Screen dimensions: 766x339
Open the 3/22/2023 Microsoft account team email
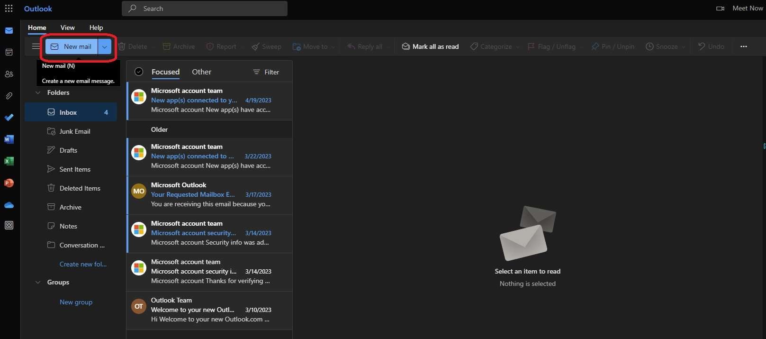tap(209, 156)
